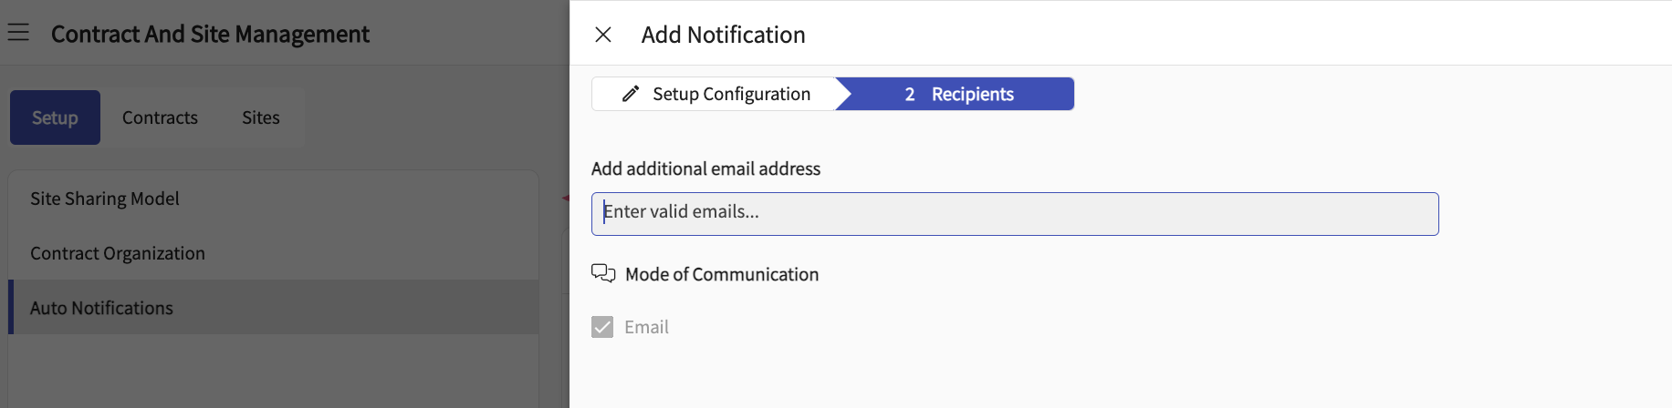This screenshot has height=408, width=1672.
Task: Toggle the Email checkbox
Action: 602,327
